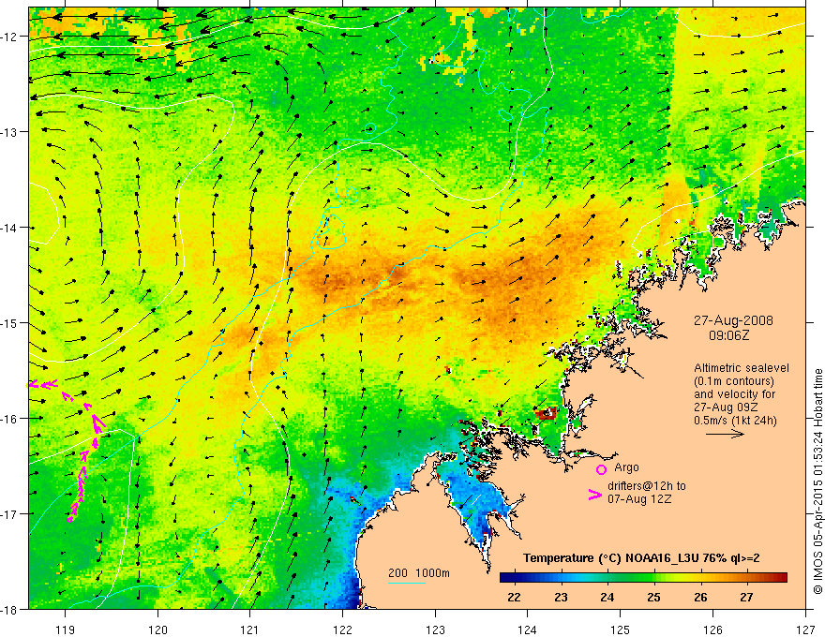Click the longitude axis label "122"
825x637 pixels.
tap(342, 630)
